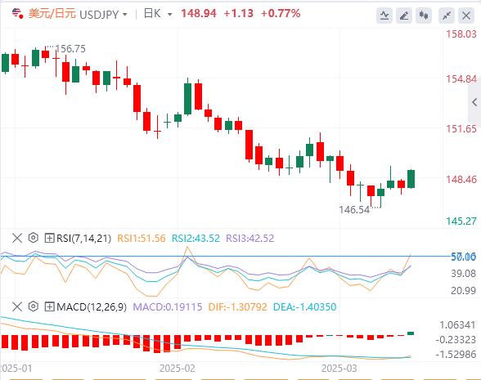Click the USDJPY currency flag icon
The height and width of the screenshot is (380, 481).
click(17, 13)
